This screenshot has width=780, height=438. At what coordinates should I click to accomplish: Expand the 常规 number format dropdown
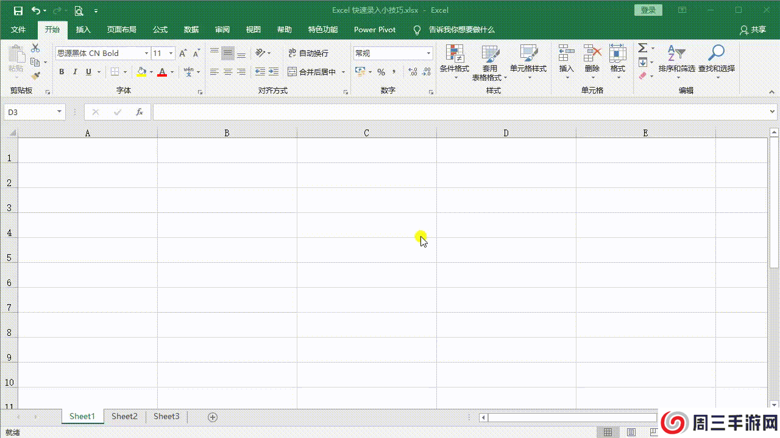428,54
